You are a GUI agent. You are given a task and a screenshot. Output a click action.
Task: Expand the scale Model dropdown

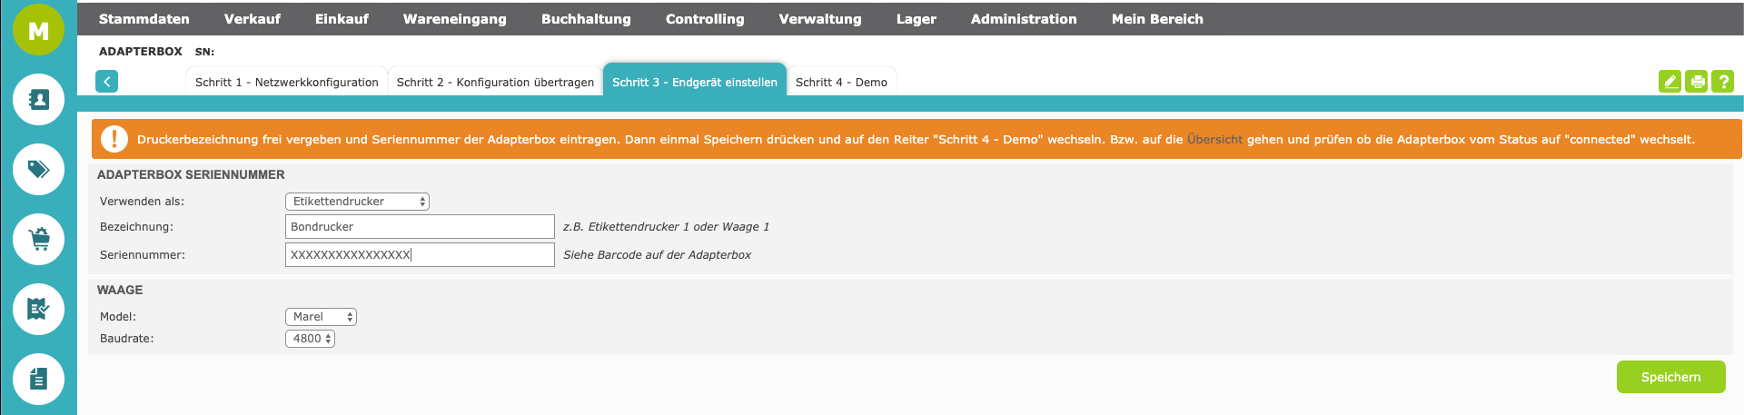coord(321,317)
